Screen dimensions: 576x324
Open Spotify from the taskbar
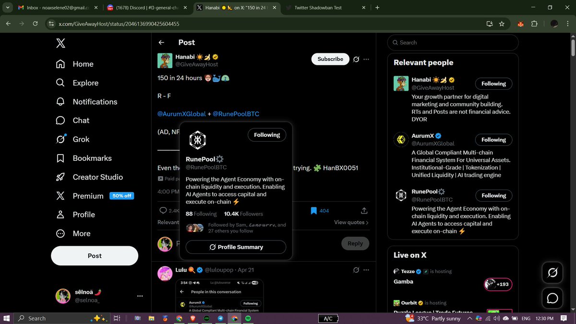pos(248,318)
